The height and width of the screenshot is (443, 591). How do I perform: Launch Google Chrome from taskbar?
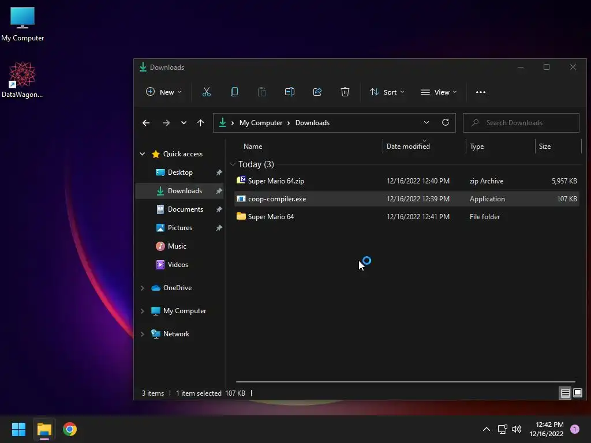click(70, 429)
